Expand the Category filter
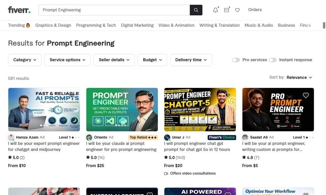326x195 pixels. click(x=25, y=60)
